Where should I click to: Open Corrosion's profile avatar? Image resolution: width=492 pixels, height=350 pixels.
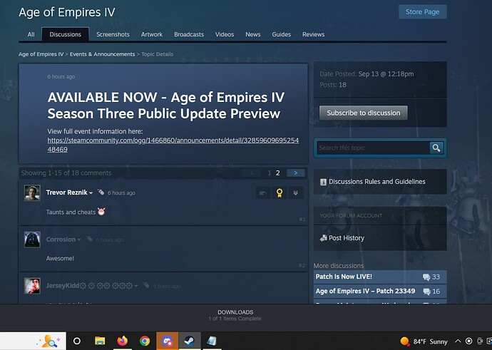[32, 240]
